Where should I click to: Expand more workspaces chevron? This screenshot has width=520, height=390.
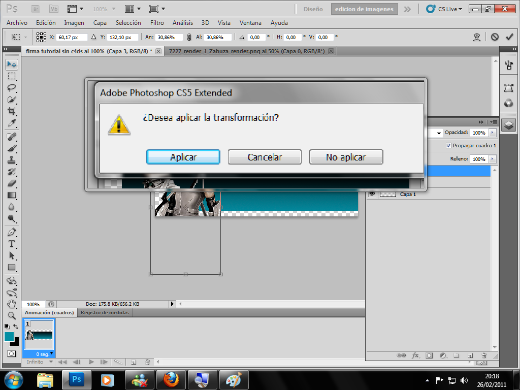pyautogui.click(x=407, y=9)
